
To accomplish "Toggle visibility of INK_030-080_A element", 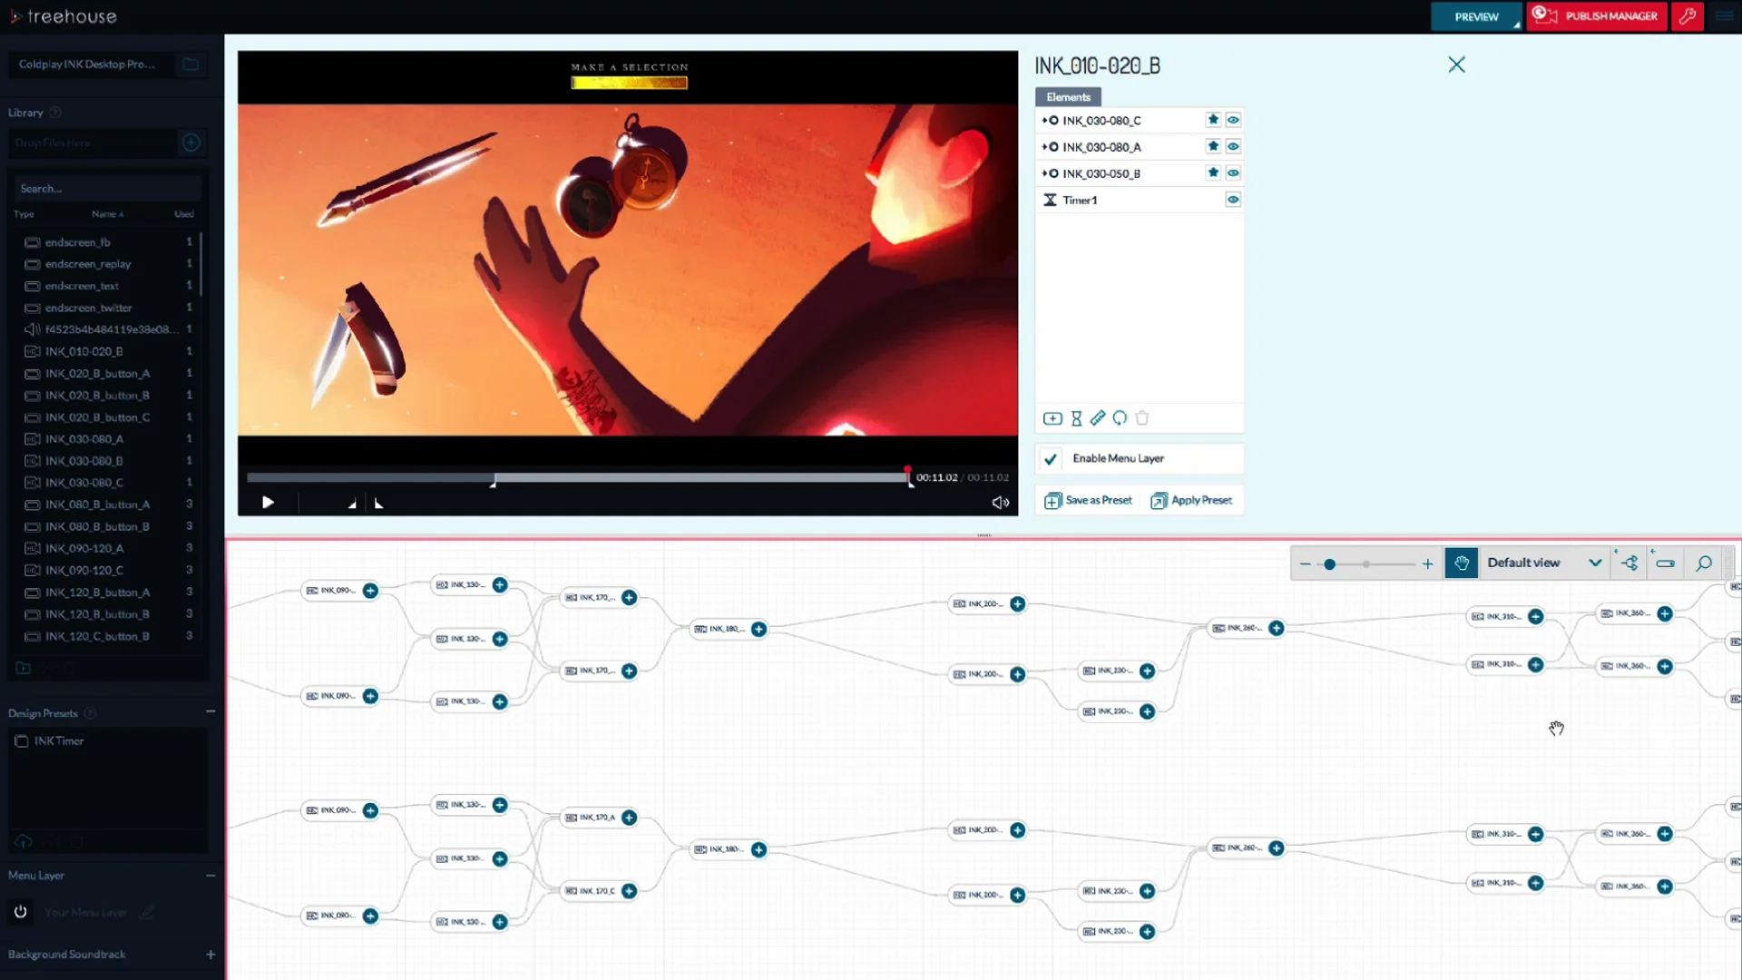I will (x=1233, y=146).
